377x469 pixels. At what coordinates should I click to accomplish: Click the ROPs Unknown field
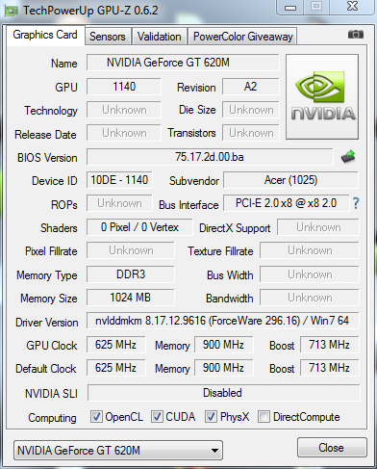(119, 203)
